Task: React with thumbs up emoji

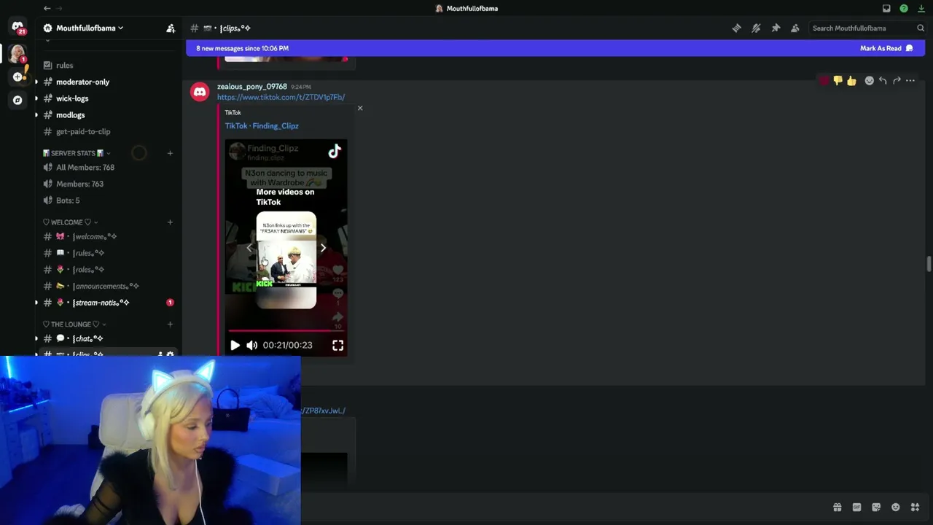Action: (851, 81)
